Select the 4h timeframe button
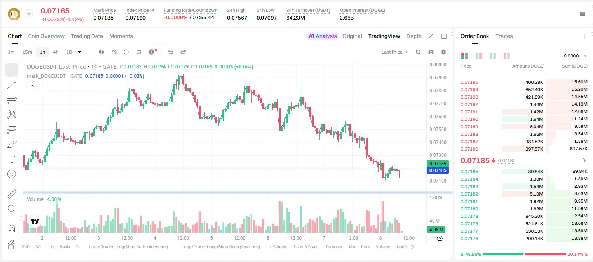Viewport: 593px width, 262px height. pyautogui.click(x=56, y=52)
